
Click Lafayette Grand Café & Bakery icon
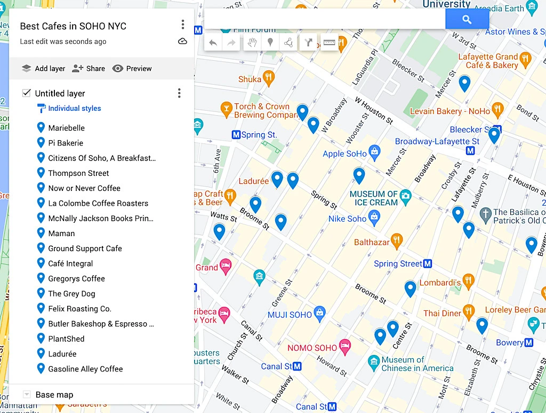[x=525, y=59]
